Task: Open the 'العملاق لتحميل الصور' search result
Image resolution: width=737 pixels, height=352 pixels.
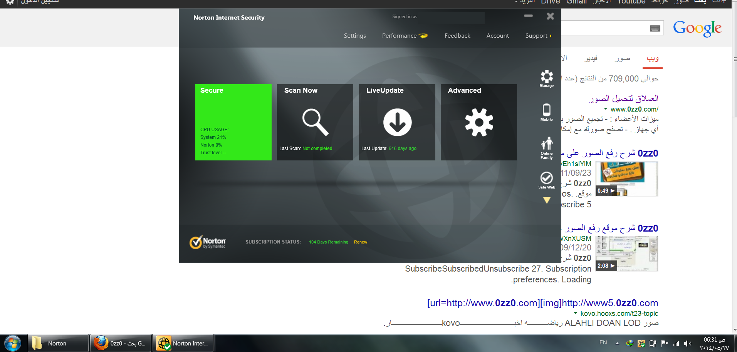Action: [624, 98]
